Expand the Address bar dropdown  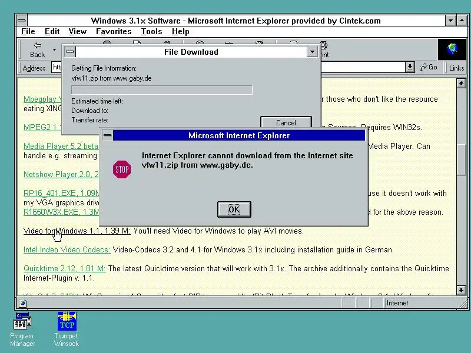[410, 67]
